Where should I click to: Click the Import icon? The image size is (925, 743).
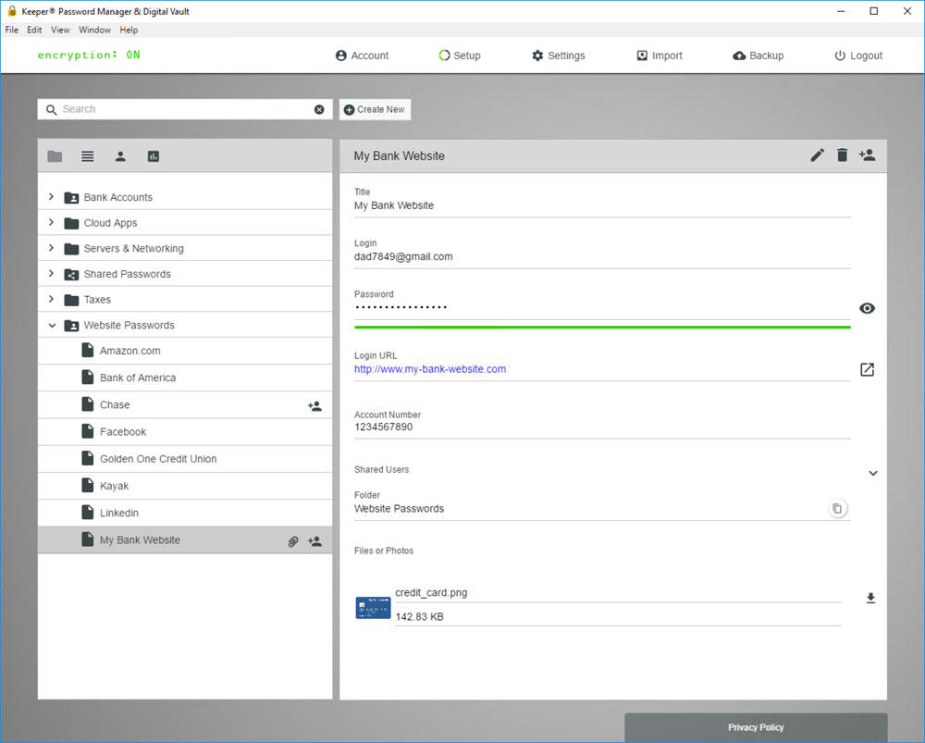point(642,56)
